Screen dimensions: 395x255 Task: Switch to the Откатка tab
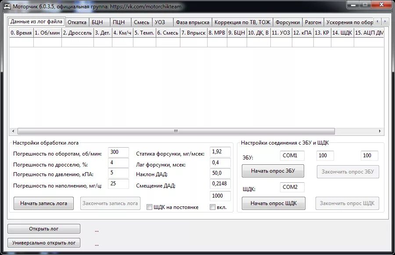coord(77,22)
